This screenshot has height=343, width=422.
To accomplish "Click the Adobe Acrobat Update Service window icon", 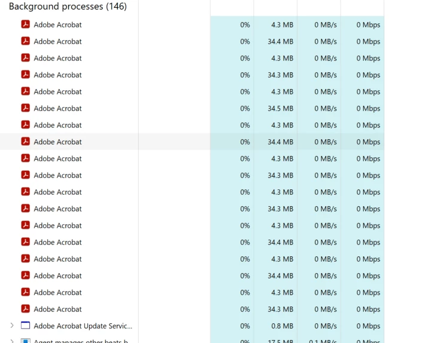I will point(25,326).
